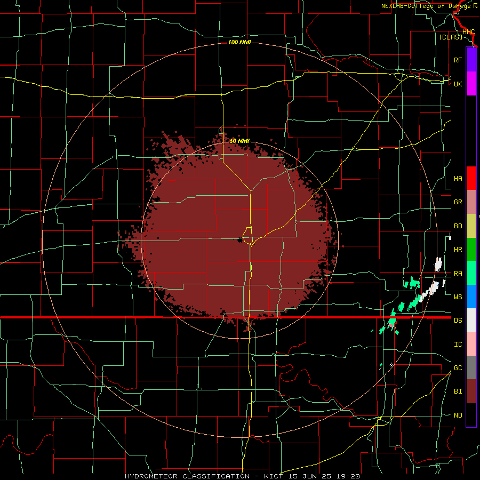
Task: Click the white DS legend color swatch
Action: 471,320
